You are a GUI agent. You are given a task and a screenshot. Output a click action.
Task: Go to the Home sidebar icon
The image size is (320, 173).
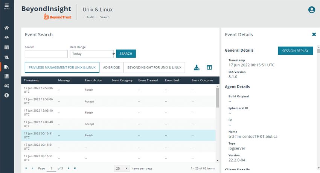pos(6,28)
